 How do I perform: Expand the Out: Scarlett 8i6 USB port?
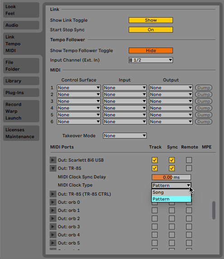click(x=53, y=160)
